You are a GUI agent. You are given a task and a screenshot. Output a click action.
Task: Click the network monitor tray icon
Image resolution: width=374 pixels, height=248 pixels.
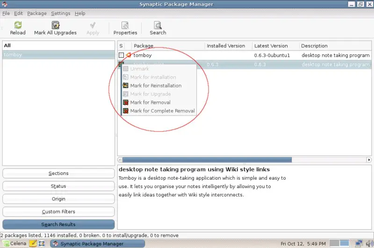coord(359,243)
